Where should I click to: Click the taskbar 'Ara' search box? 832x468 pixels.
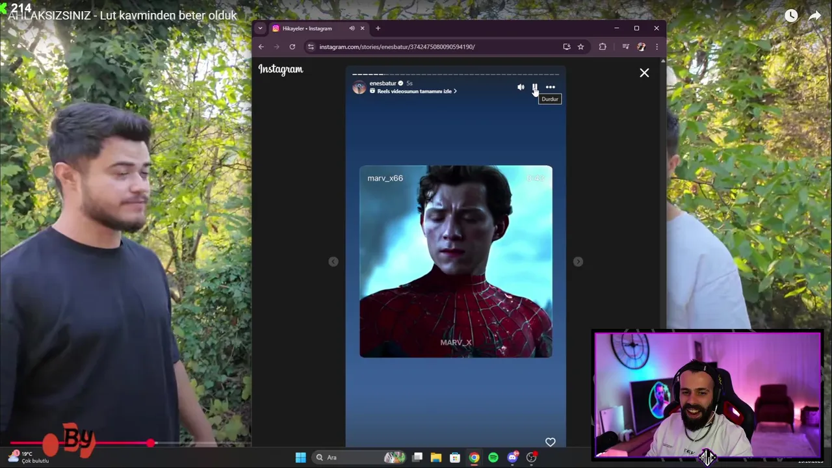359,458
